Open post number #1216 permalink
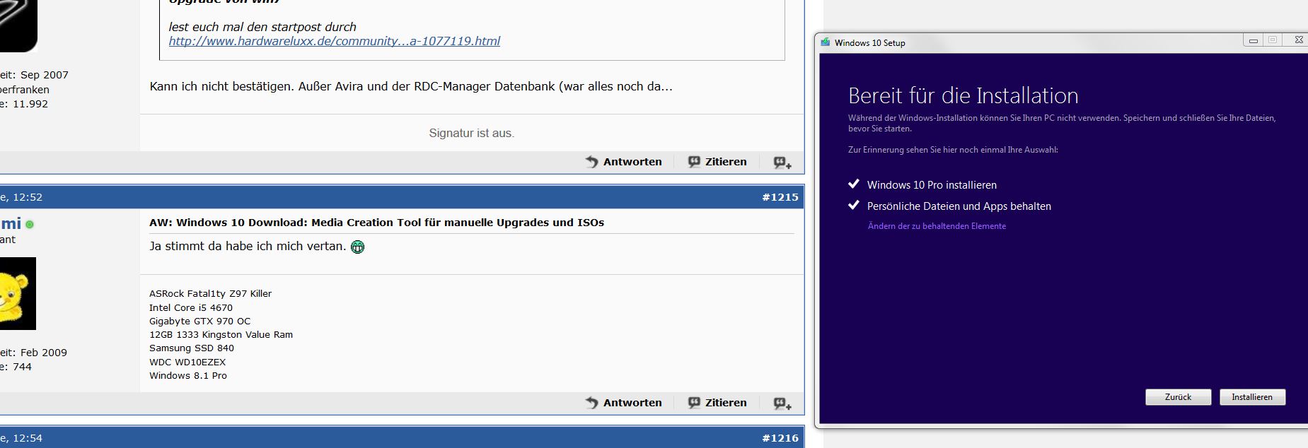 coord(780,438)
